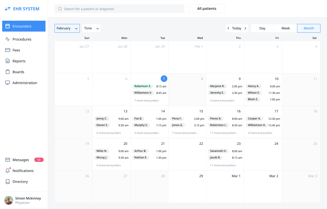Viewport: 327px width, 209px height.
Task: Open the Encounters menu label
Action: click(x=22, y=26)
